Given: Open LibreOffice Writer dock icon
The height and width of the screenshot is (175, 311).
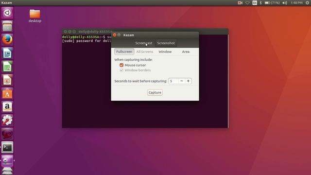Looking at the screenshot, I should coord(7,53).
